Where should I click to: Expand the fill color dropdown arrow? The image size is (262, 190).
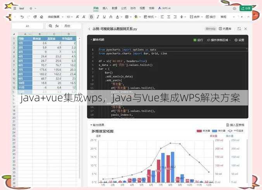140,17
